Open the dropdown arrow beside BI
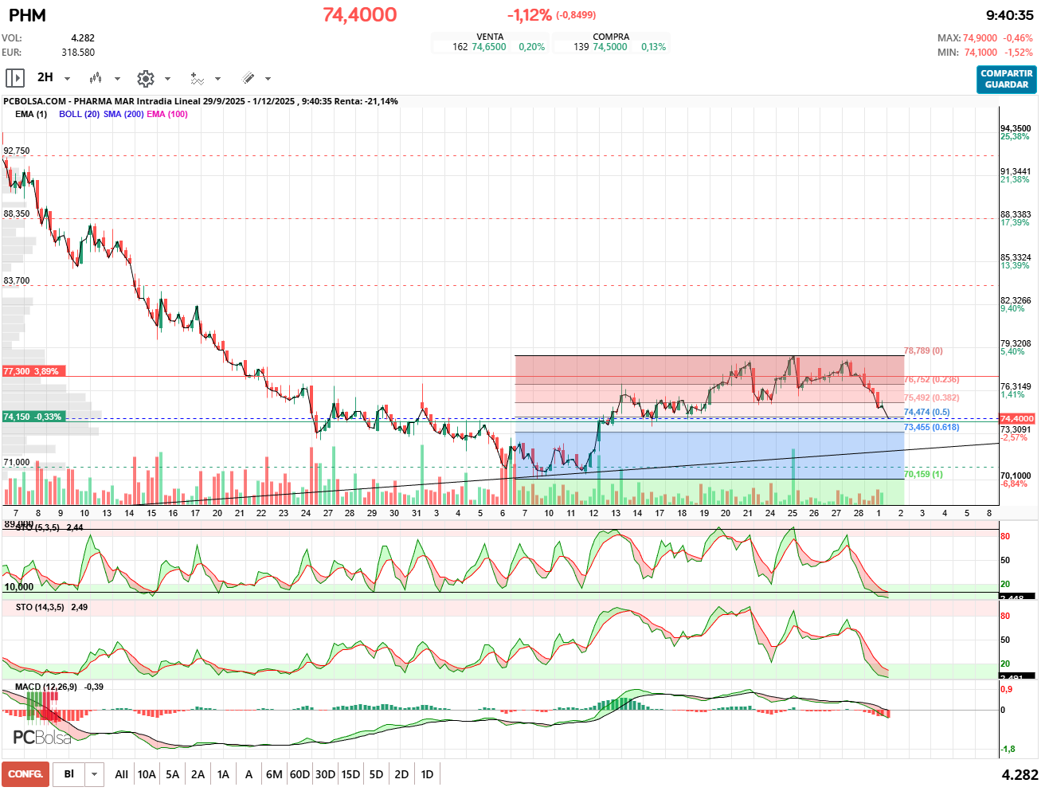This screenshot has width=1049, height=791. pos(95,774)
